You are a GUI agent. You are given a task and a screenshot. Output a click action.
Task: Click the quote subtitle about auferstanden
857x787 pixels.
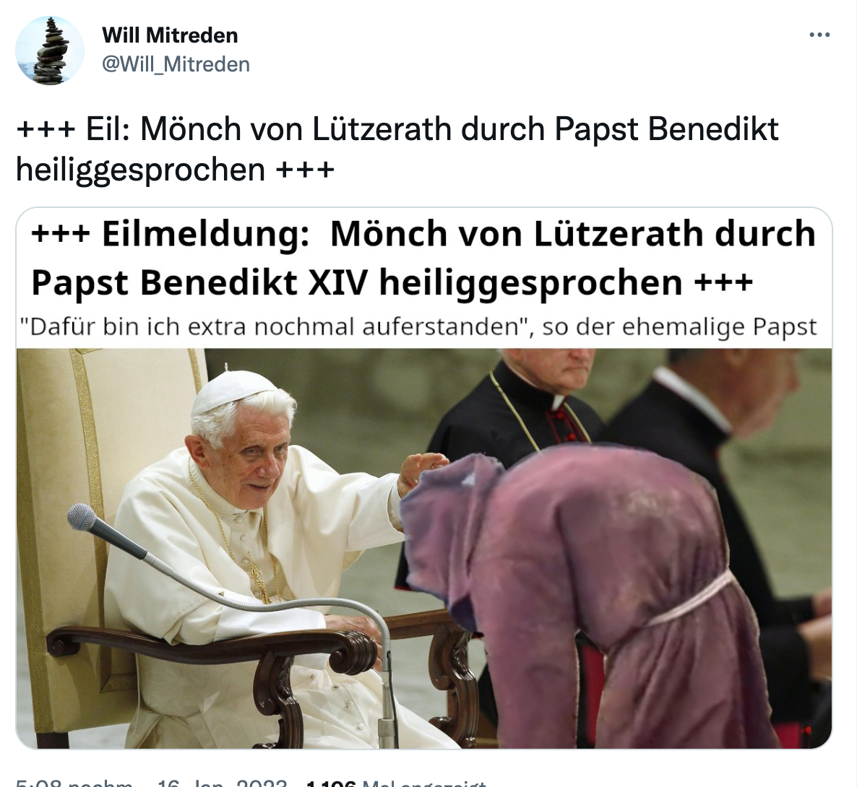(x=418, y=326)
